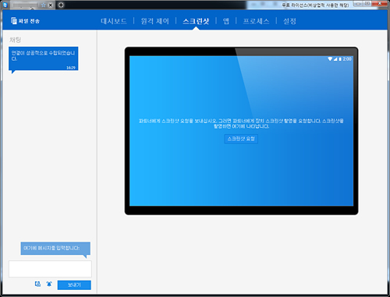Click the battery icon on device status bar
Image resolution: width=390 pixels, height=297 pixels.
pyautogui.click(x=340, y=59)
